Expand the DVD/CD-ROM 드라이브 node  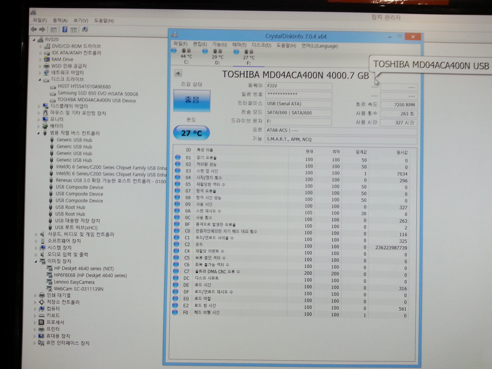(x=40, y=47)
